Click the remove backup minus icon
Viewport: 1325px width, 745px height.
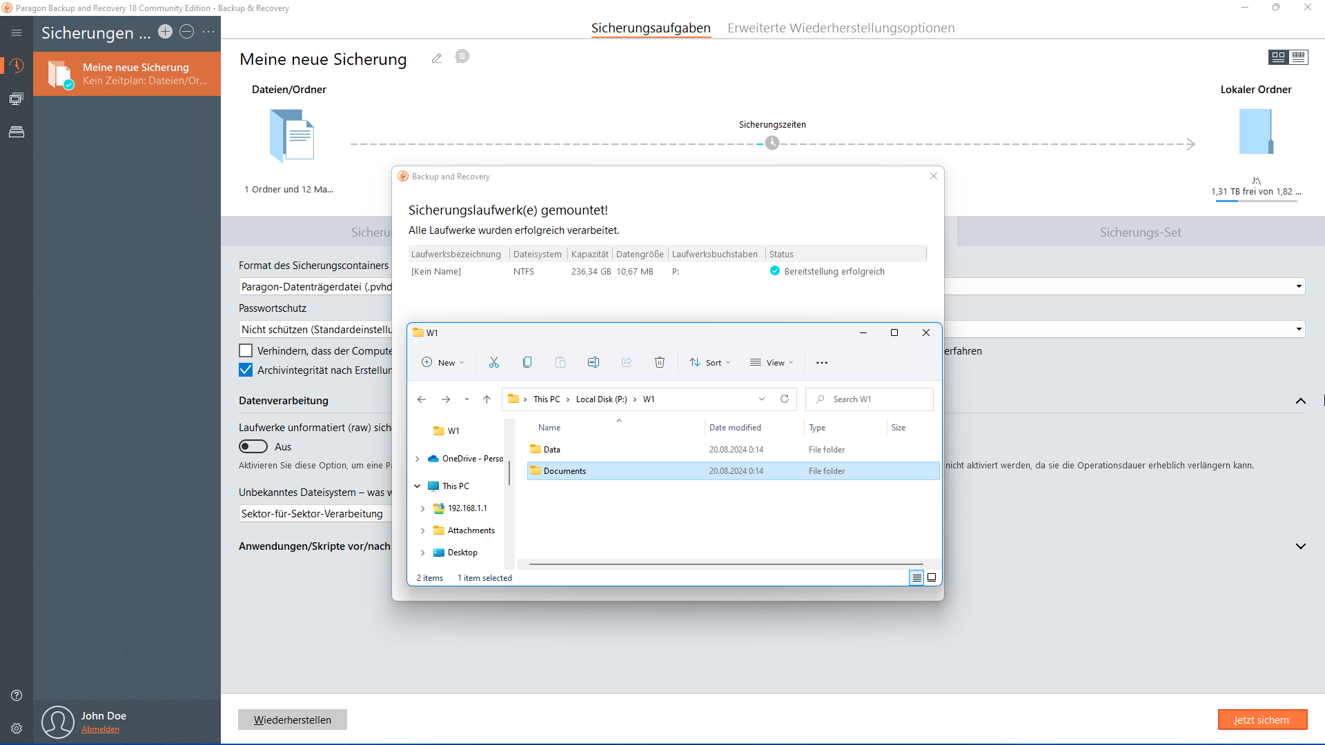186,32
